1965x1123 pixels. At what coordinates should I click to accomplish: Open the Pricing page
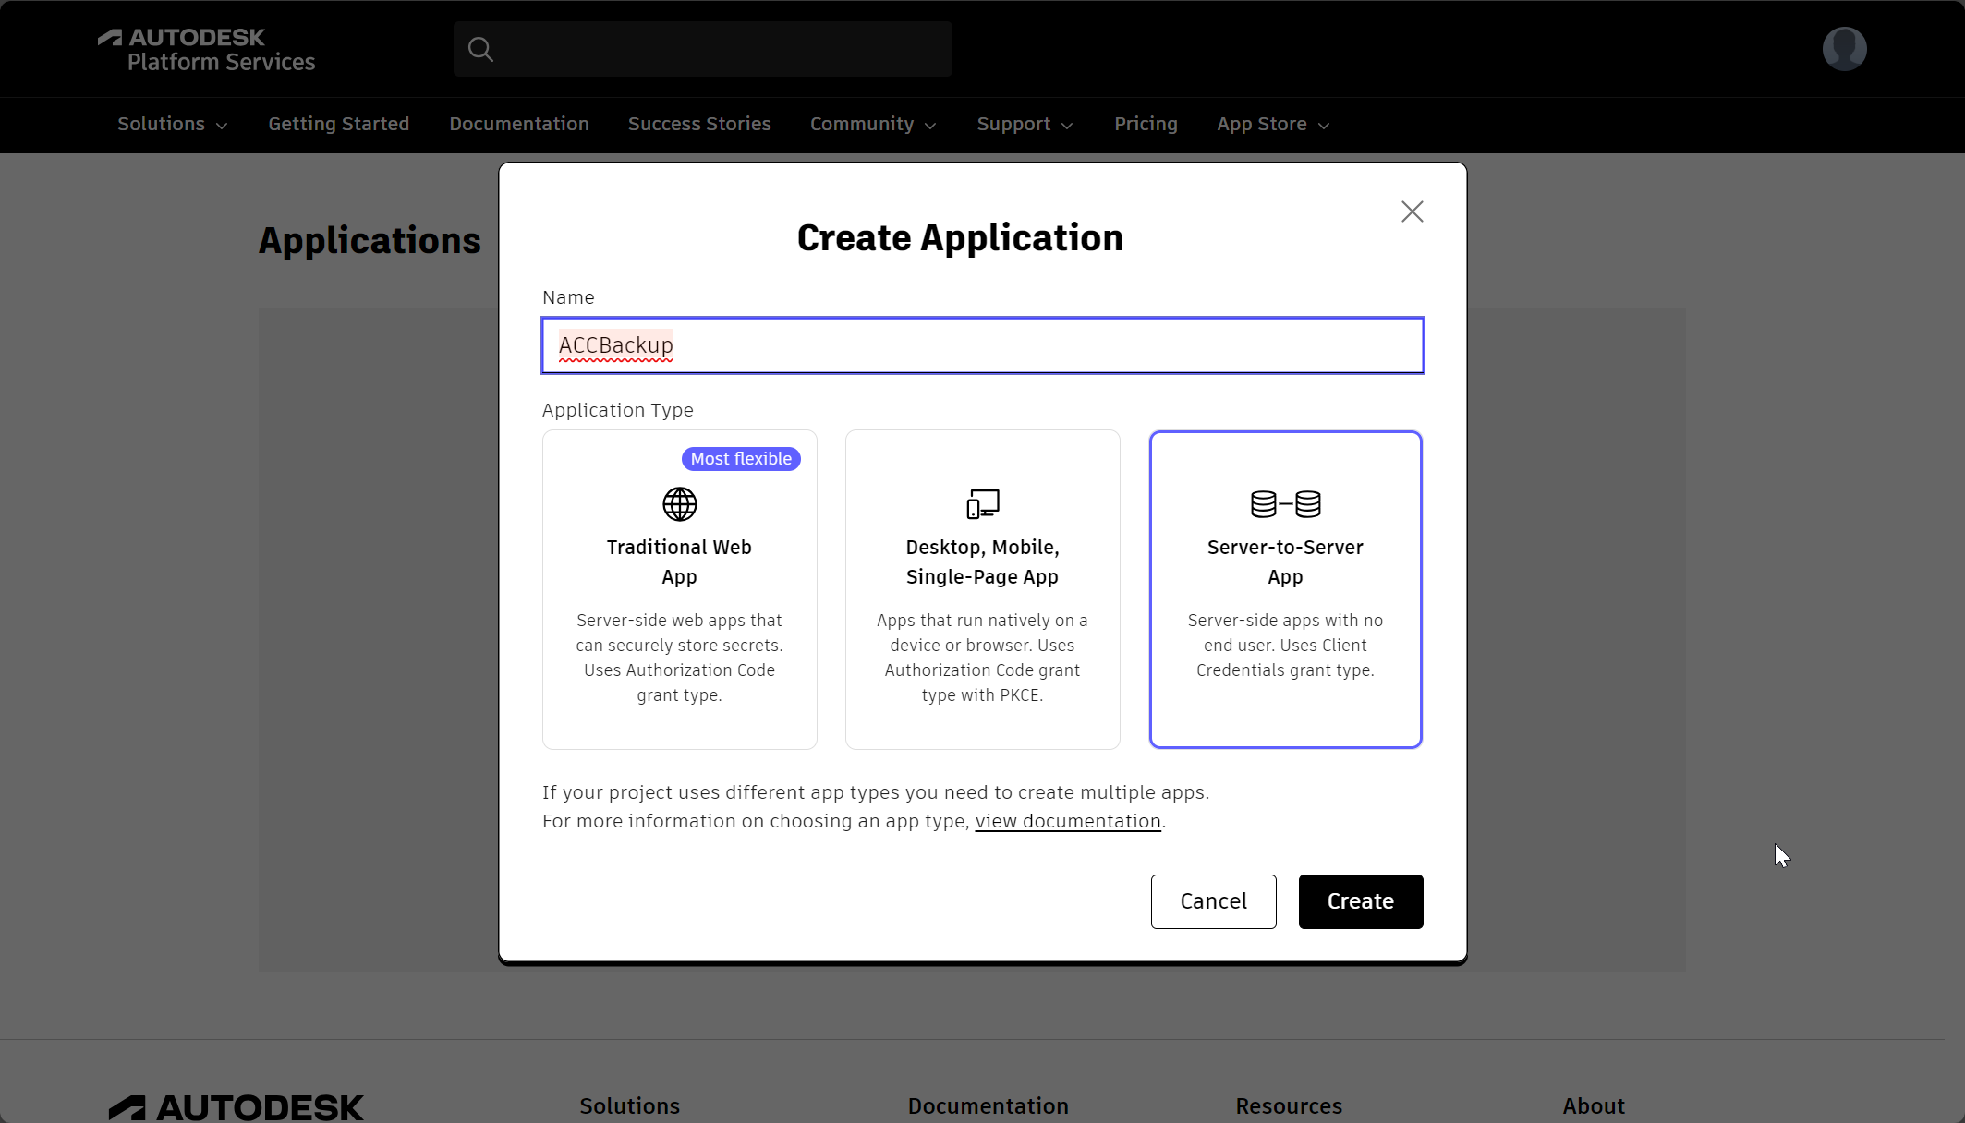[1146, 124]
